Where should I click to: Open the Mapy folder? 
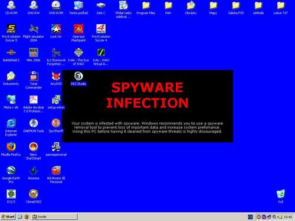[213, 5]
